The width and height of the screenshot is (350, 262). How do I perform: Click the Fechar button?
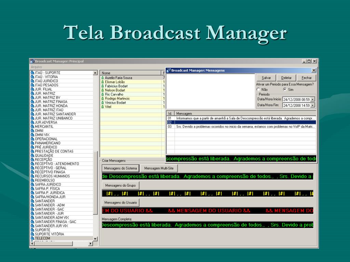[307, 78]
